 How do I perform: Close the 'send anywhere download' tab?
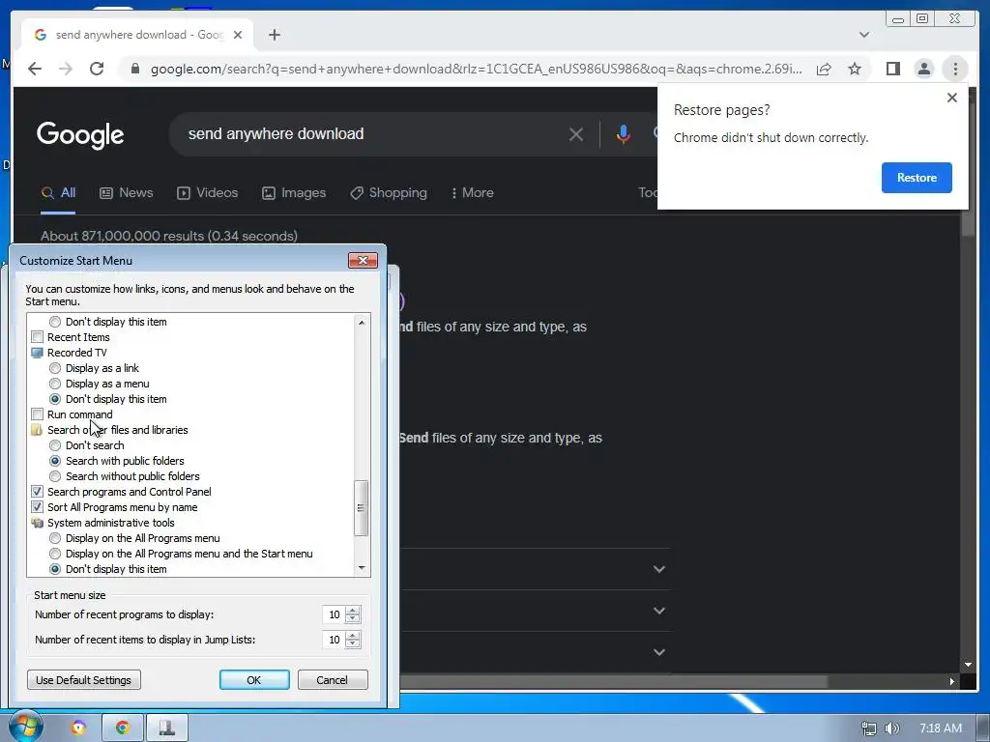[x=238, y=35]
